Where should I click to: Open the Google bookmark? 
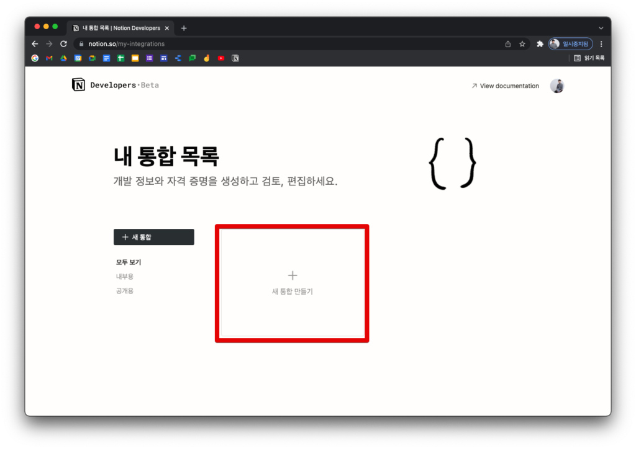[35, 58]
